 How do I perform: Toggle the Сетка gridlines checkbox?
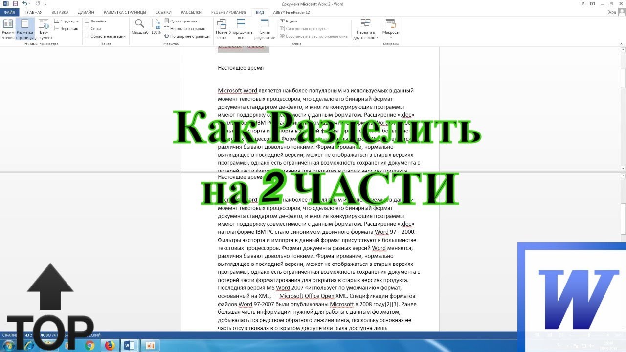click(x=87, y=28)
